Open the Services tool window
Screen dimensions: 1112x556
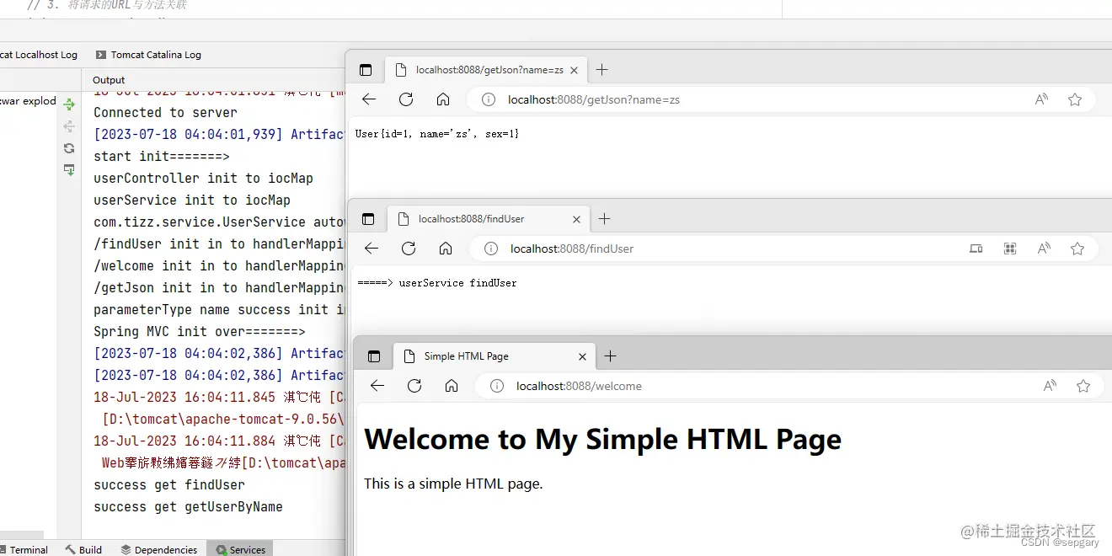coord(240,549)
